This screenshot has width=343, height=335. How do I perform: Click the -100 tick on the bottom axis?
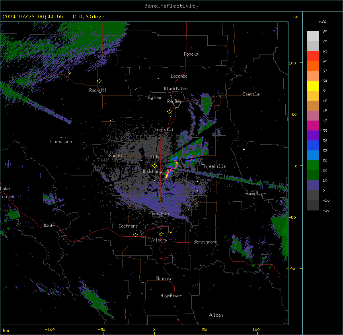coord(50,329)
